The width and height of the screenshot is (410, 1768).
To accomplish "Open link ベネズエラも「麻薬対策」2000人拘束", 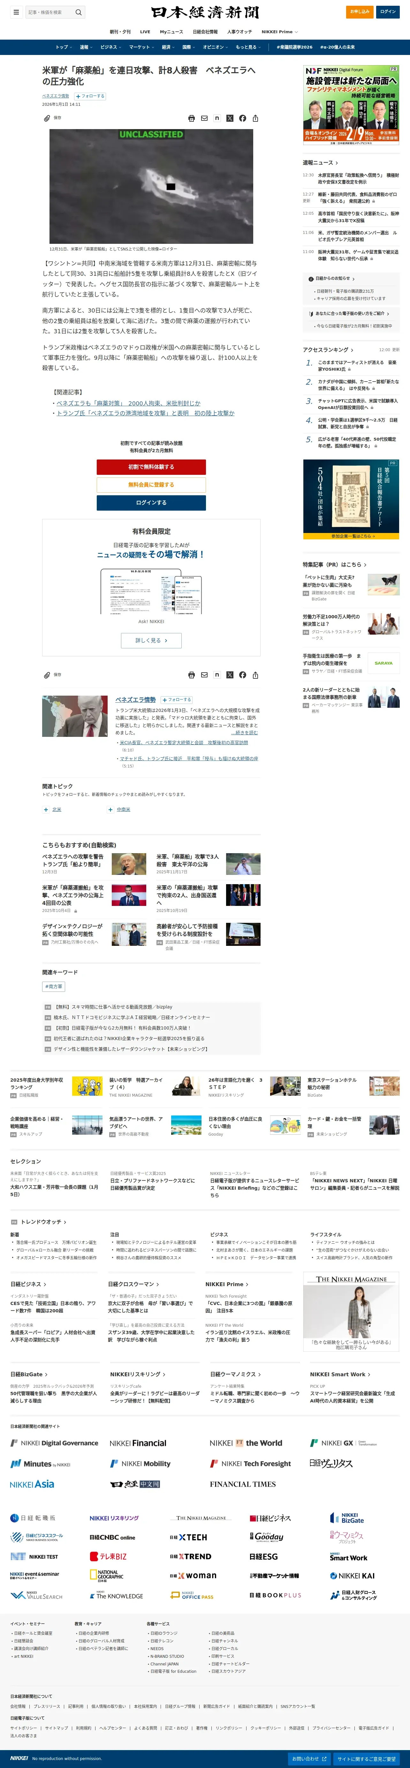I will pyautogui.click(x=128, y=404).
